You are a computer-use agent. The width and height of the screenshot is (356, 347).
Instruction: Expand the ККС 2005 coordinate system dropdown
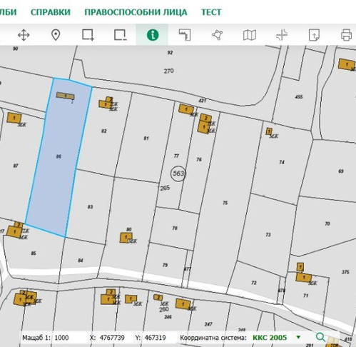[x=298, y=337]
